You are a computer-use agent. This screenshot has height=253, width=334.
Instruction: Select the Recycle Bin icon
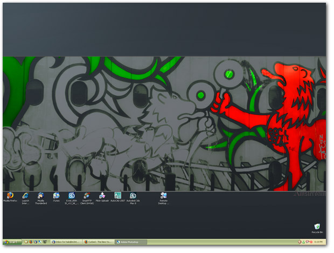(317, 227)
